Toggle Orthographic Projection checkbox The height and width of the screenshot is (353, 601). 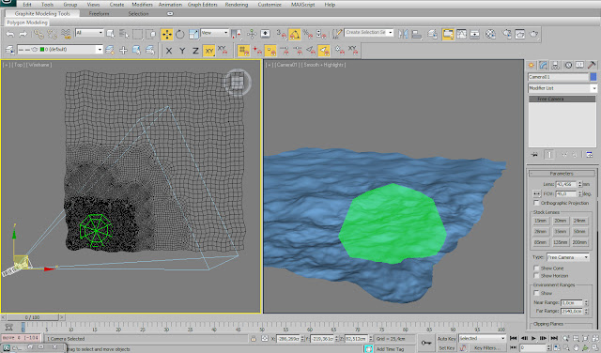pos(536,203)
